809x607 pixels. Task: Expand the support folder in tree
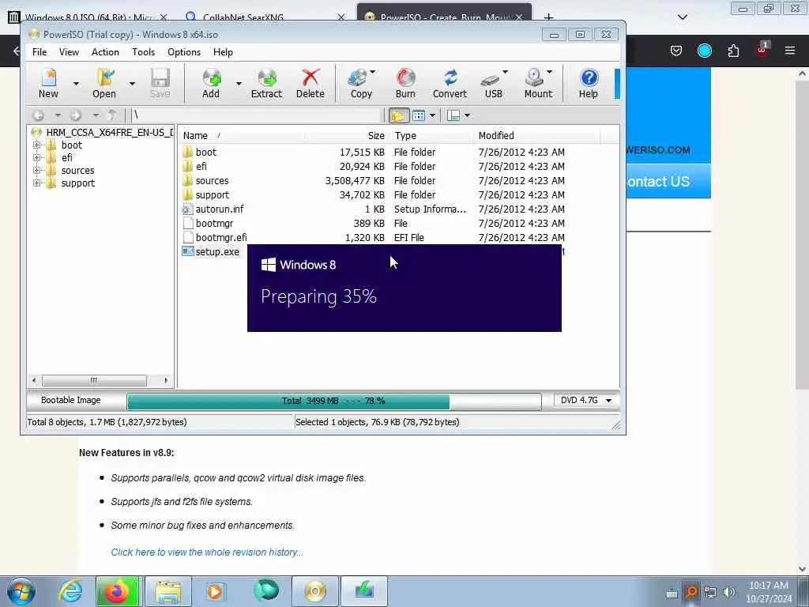(36, 183)
